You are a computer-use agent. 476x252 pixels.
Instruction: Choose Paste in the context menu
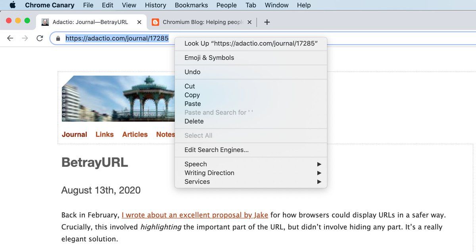pos(251,103)
